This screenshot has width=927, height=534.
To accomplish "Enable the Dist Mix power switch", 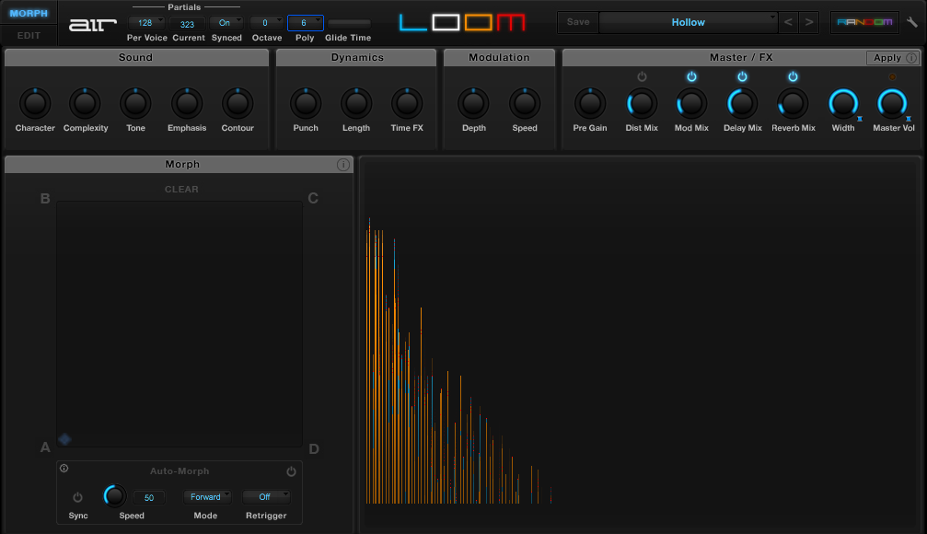I will (642, 76).
